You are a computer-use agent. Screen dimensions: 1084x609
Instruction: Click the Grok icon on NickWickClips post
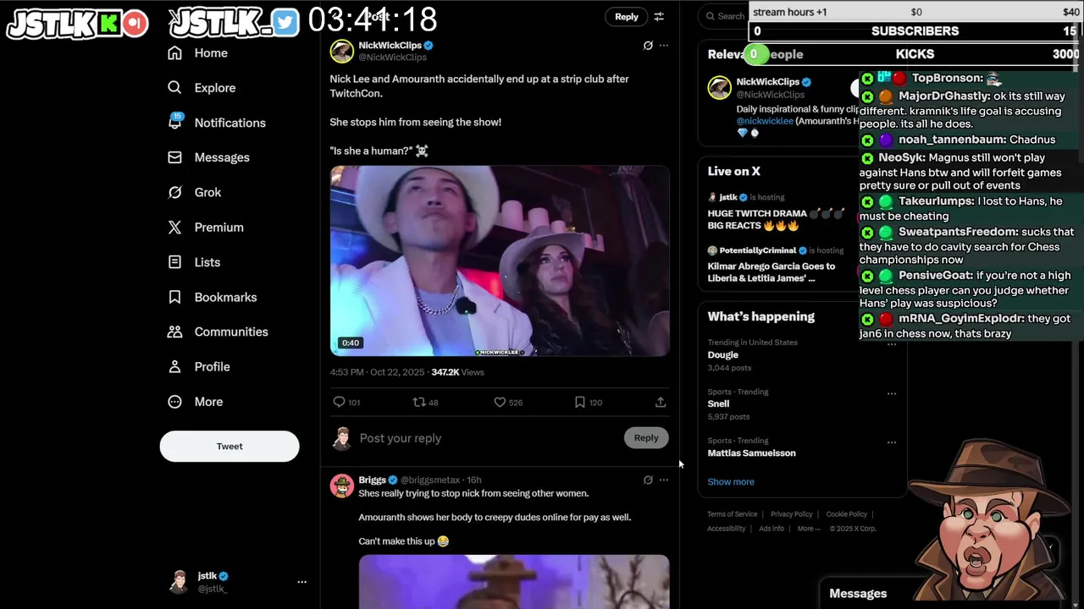tap(648, 46)
